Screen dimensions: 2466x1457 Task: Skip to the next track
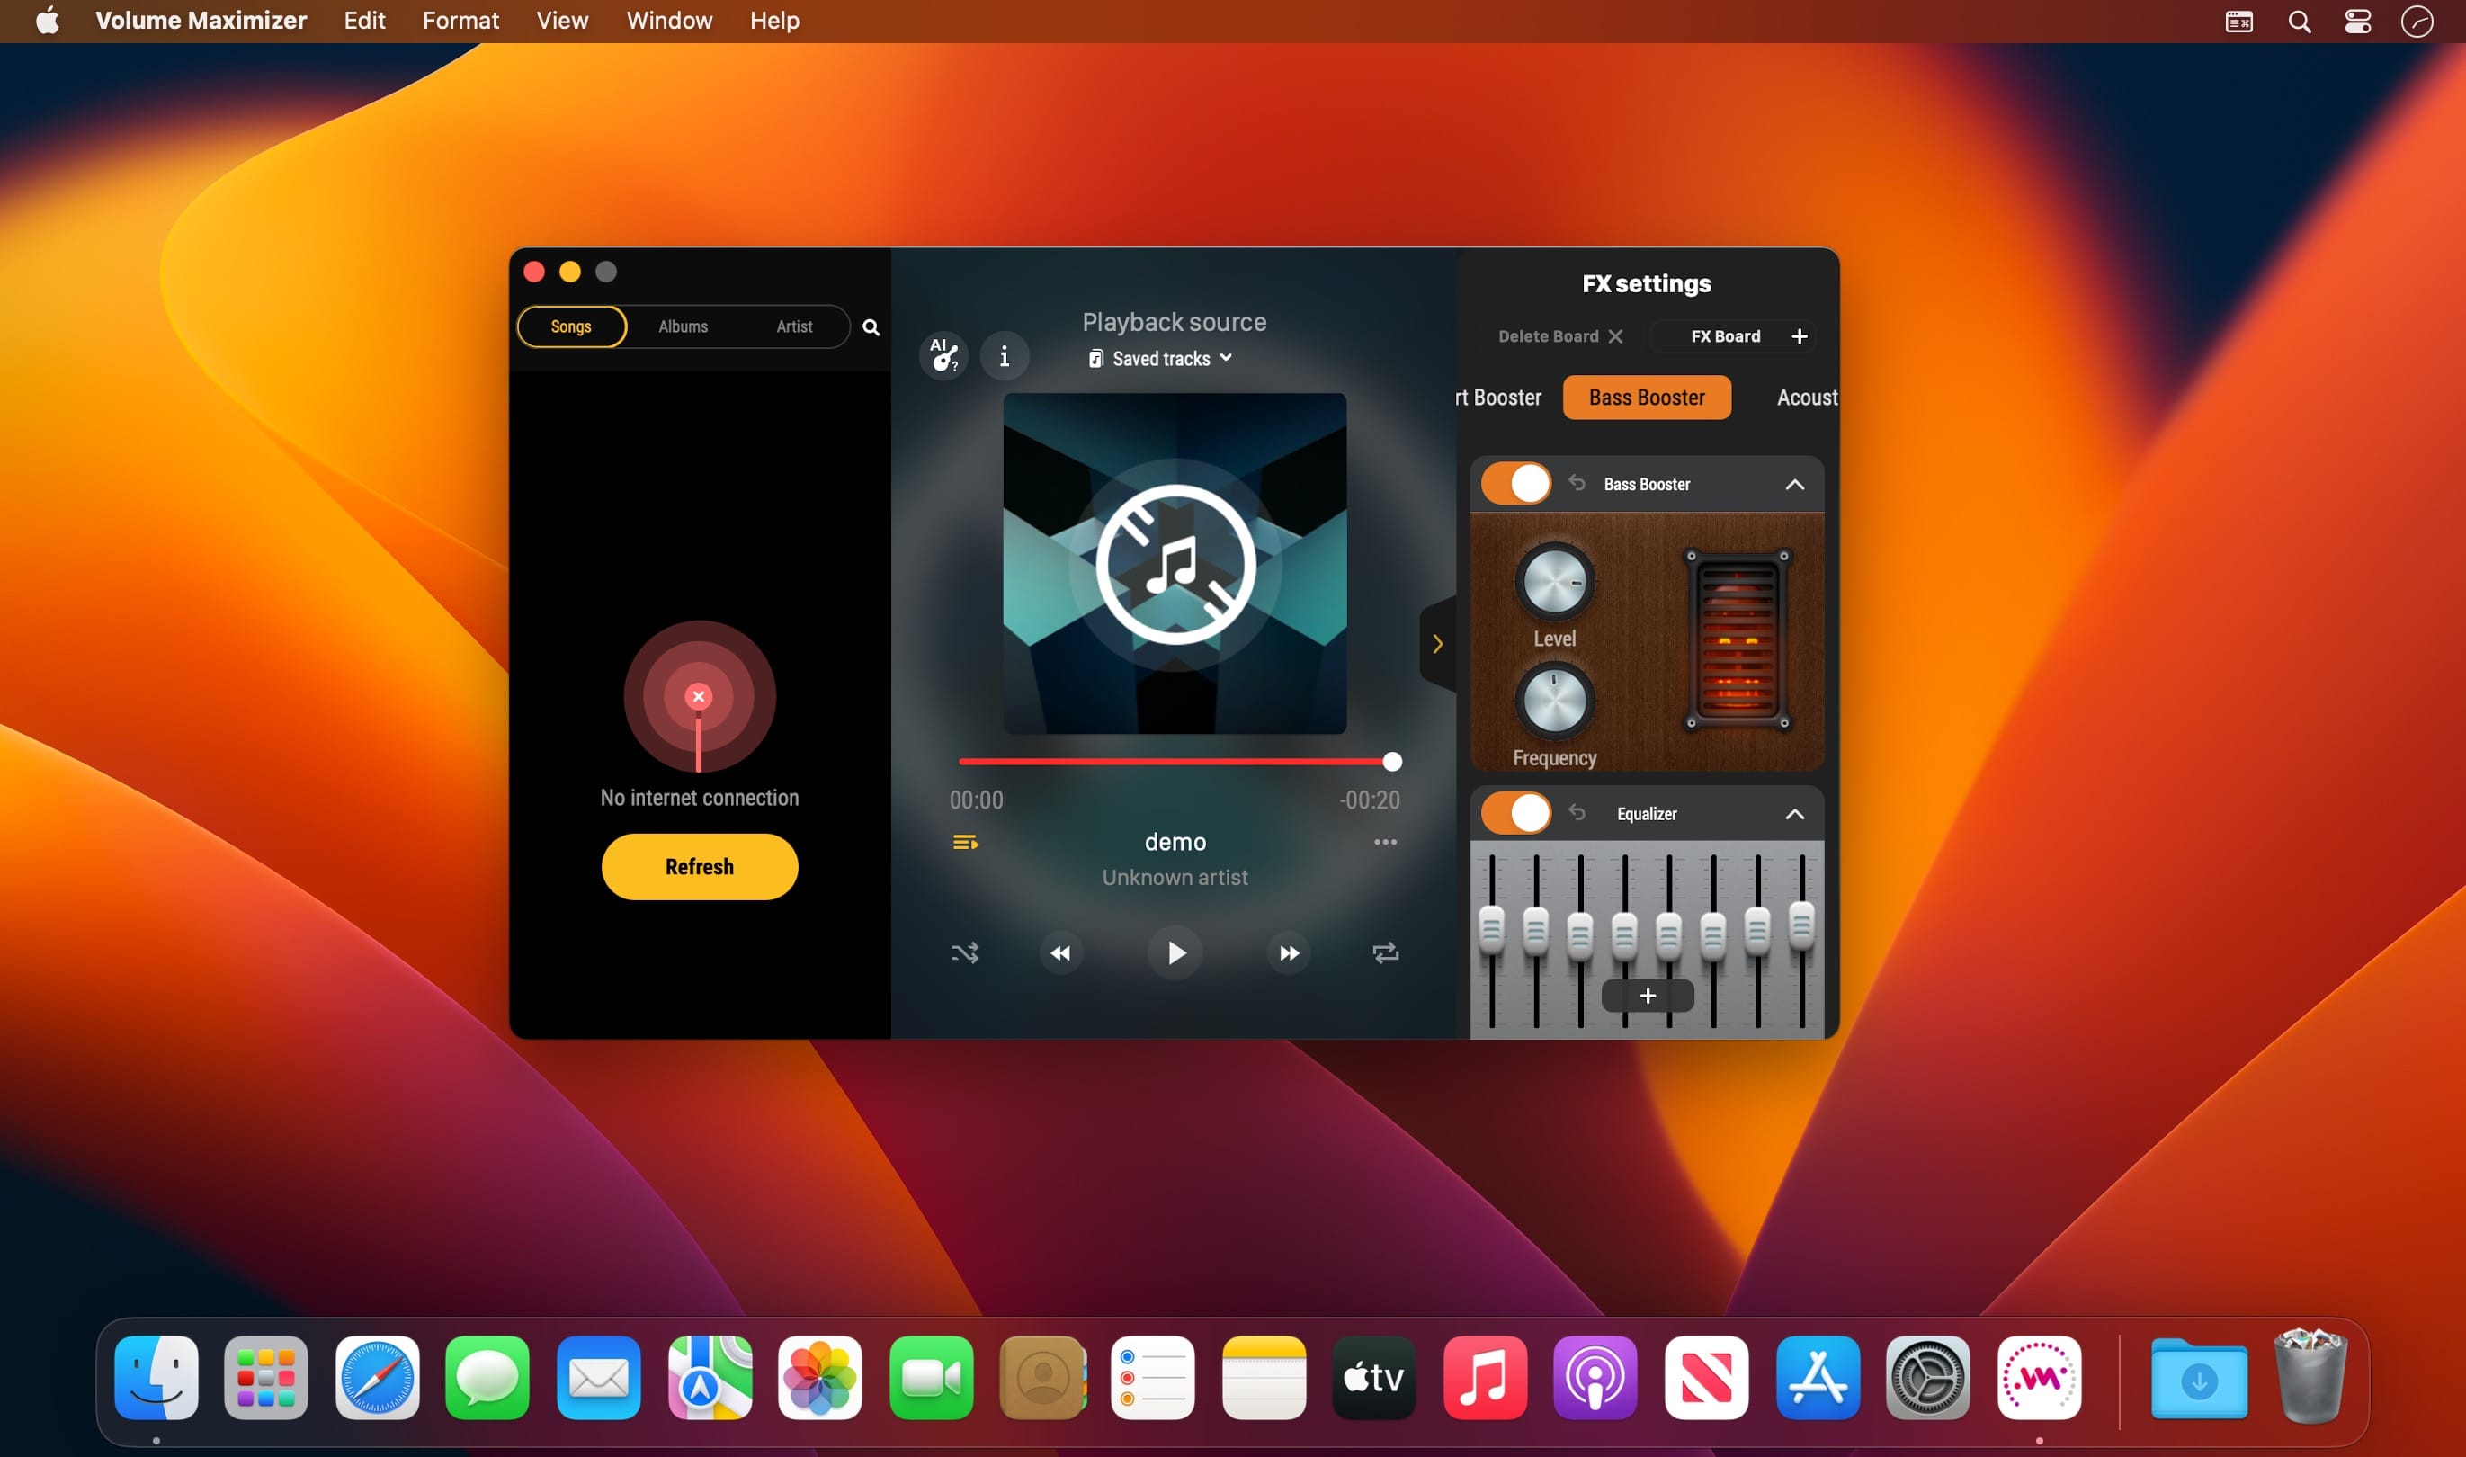pyautogui.click(x=1288, y=952)
